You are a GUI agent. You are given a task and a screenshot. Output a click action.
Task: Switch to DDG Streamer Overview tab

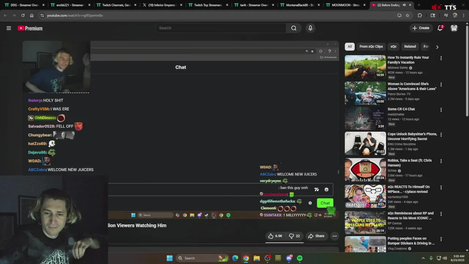tap(25, 5)
